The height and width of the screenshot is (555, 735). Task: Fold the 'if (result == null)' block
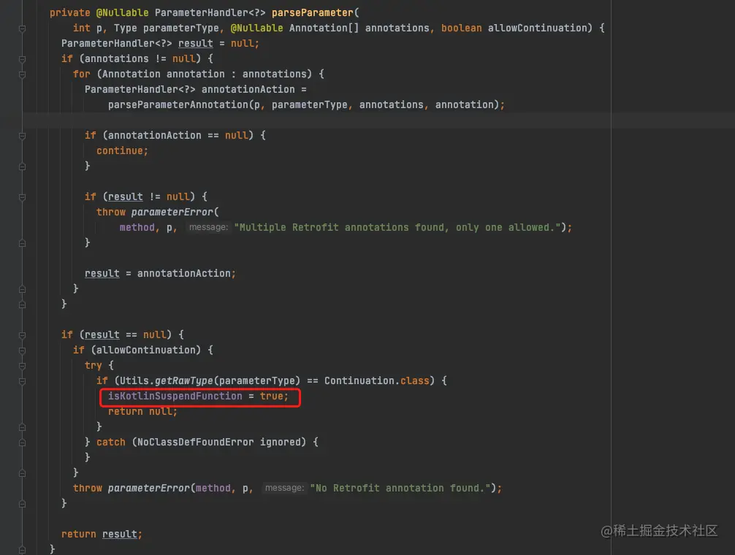(x=22, y=335)
